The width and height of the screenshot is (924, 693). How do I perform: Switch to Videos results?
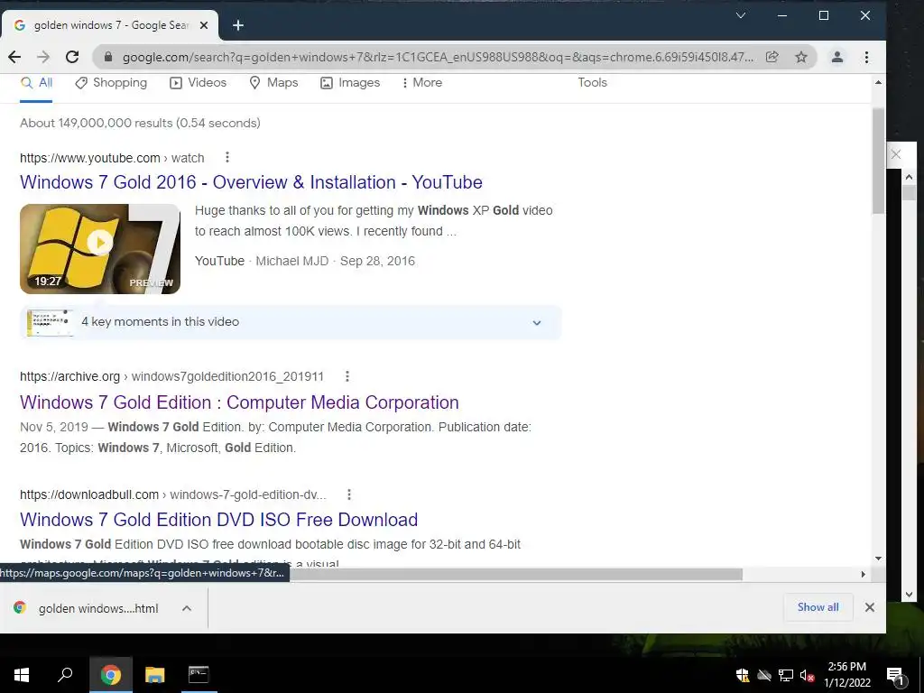[x=198, y=83]
